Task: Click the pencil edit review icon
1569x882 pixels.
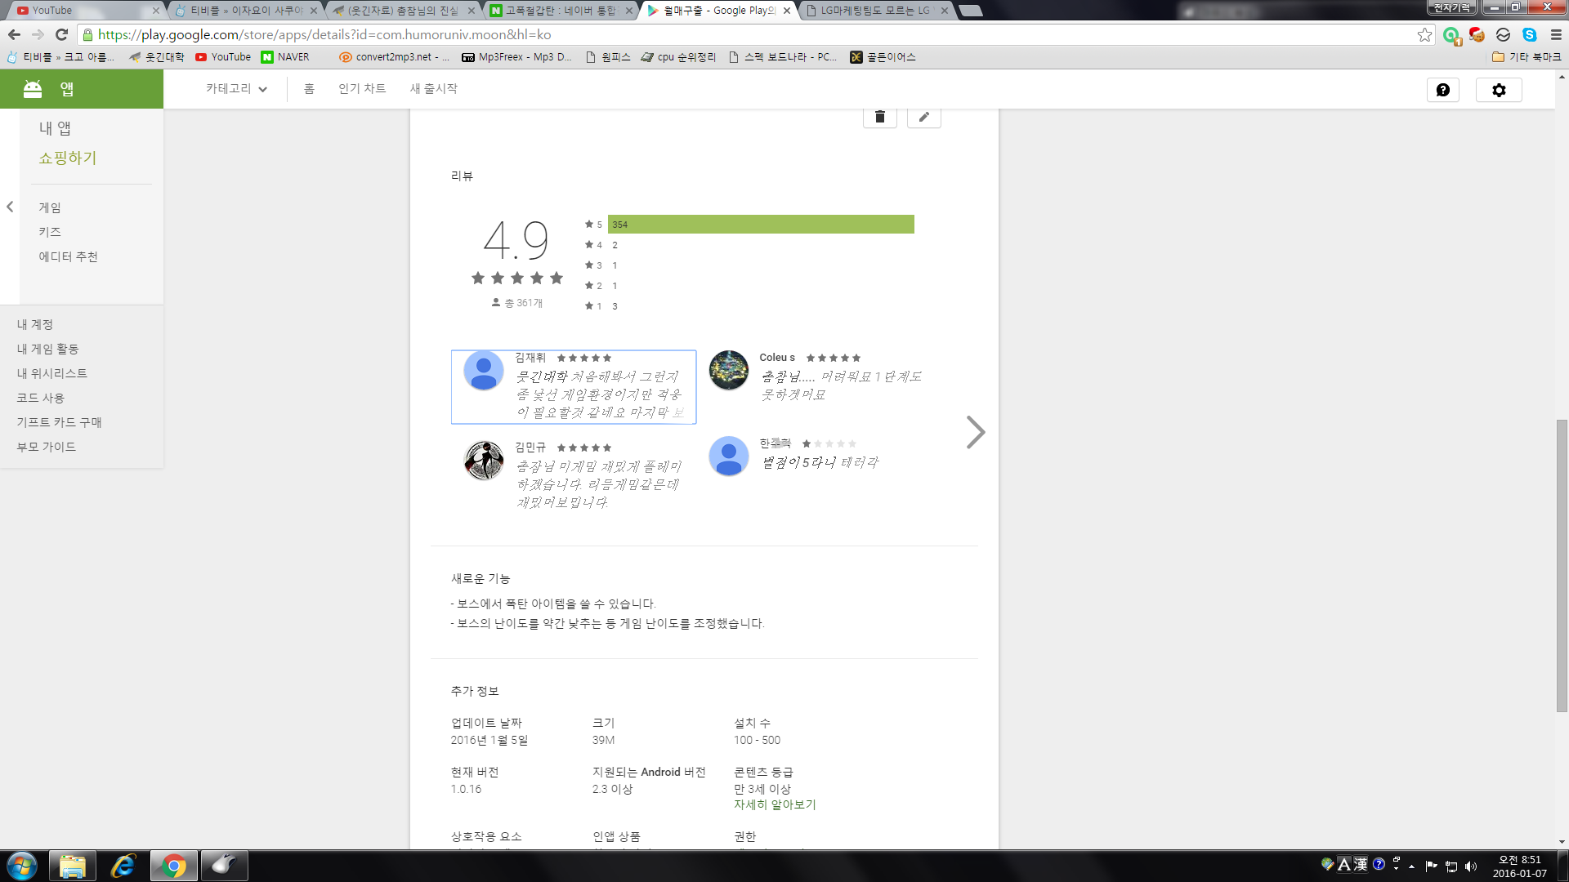Action: 923,117
